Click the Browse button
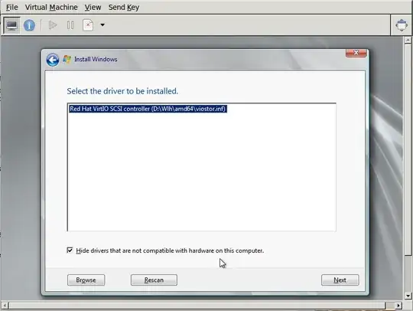Image resolution: width=413 pixels, height=311 pixels. (86, 280)
